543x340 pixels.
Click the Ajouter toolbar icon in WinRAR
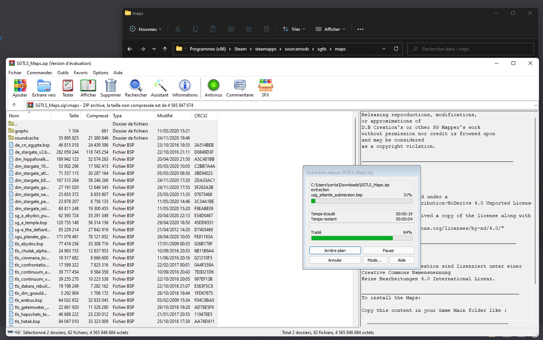pyautogui.click(x=20, y=88)
